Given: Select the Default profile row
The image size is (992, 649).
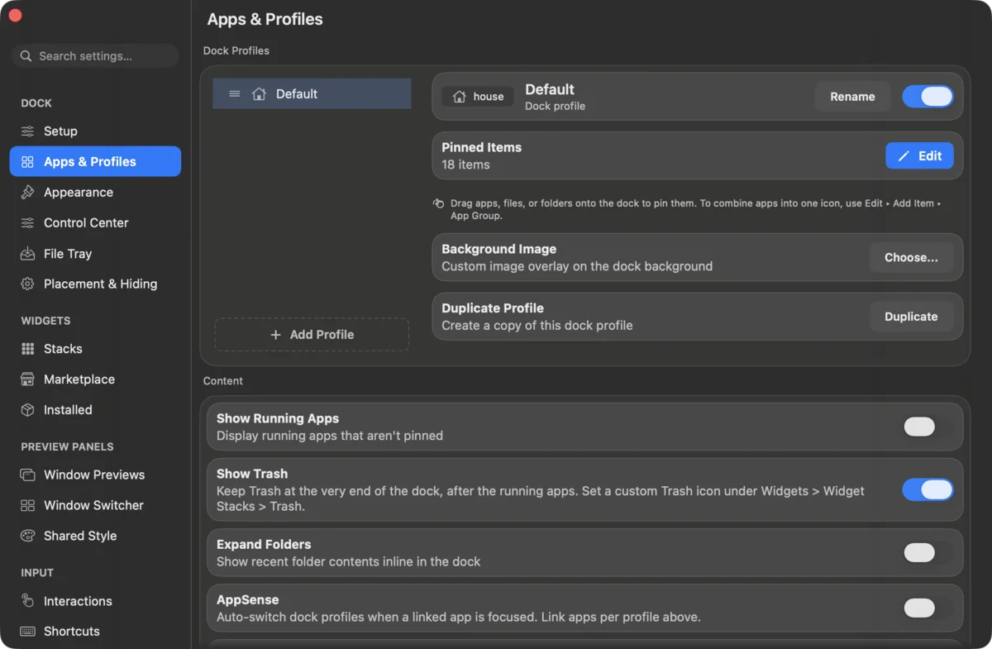Looking at the screenshot, I should (x=312, y=94).
